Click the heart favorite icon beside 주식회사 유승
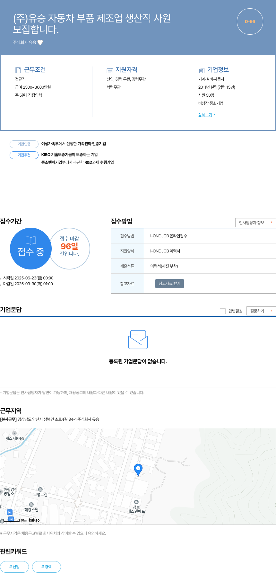The image size is (276, 573). [40, 42]
